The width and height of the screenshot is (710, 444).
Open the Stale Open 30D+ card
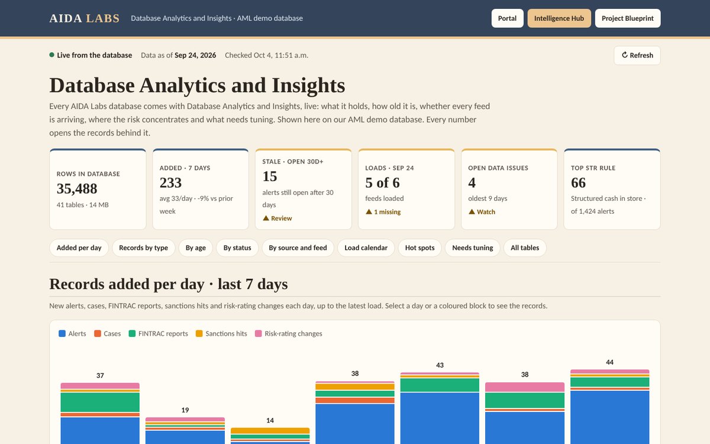[304, 189]
